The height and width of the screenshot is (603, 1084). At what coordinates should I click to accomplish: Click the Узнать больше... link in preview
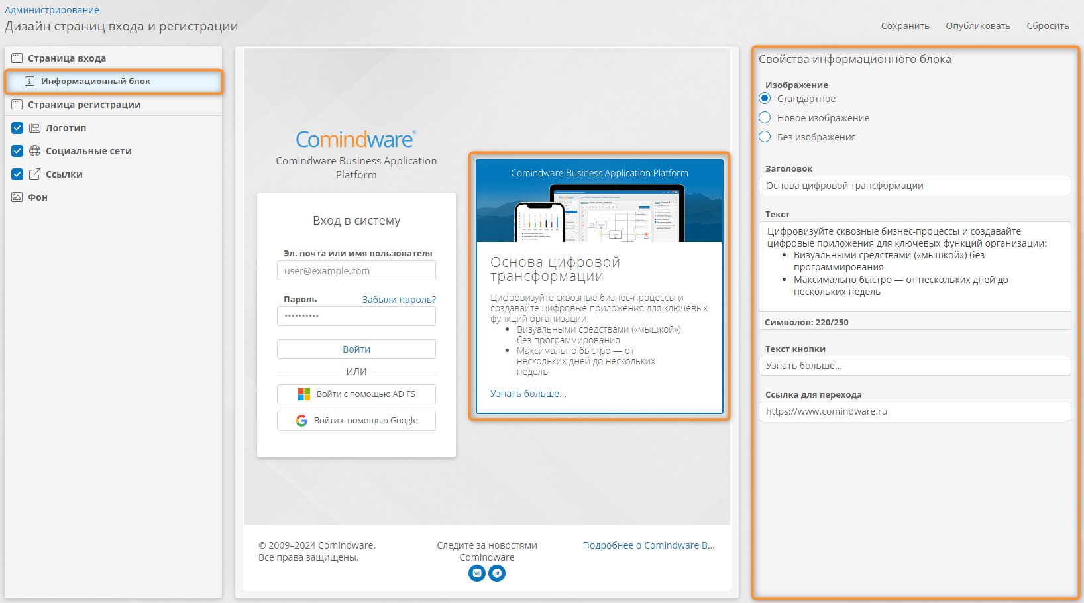coord(528,394)
